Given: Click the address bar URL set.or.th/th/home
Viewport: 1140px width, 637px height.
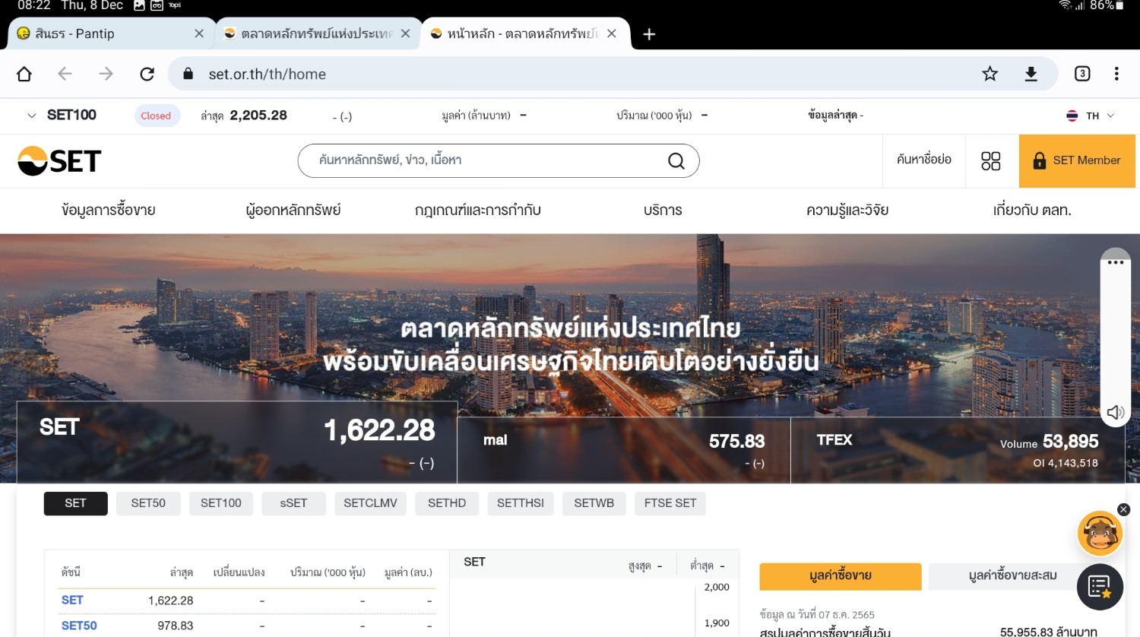Looking at the screenshot, I should tap(267, 74).
